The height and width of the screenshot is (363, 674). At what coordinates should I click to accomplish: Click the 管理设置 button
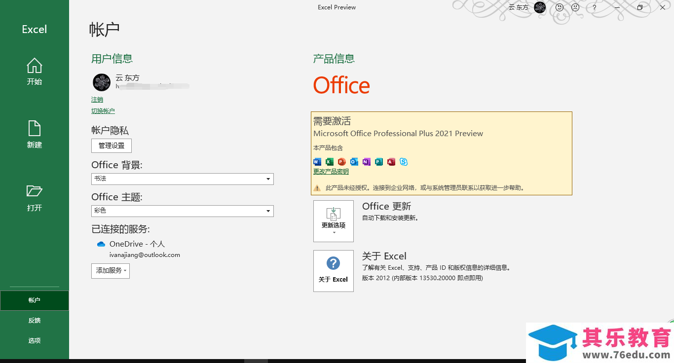point(112,145)
